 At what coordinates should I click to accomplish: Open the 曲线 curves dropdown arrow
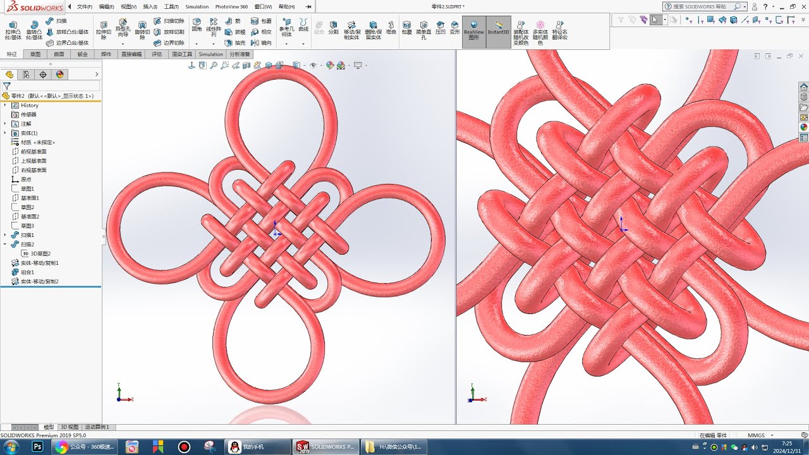(303, 44)
